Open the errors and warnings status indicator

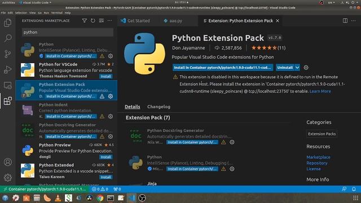[100, 189]
